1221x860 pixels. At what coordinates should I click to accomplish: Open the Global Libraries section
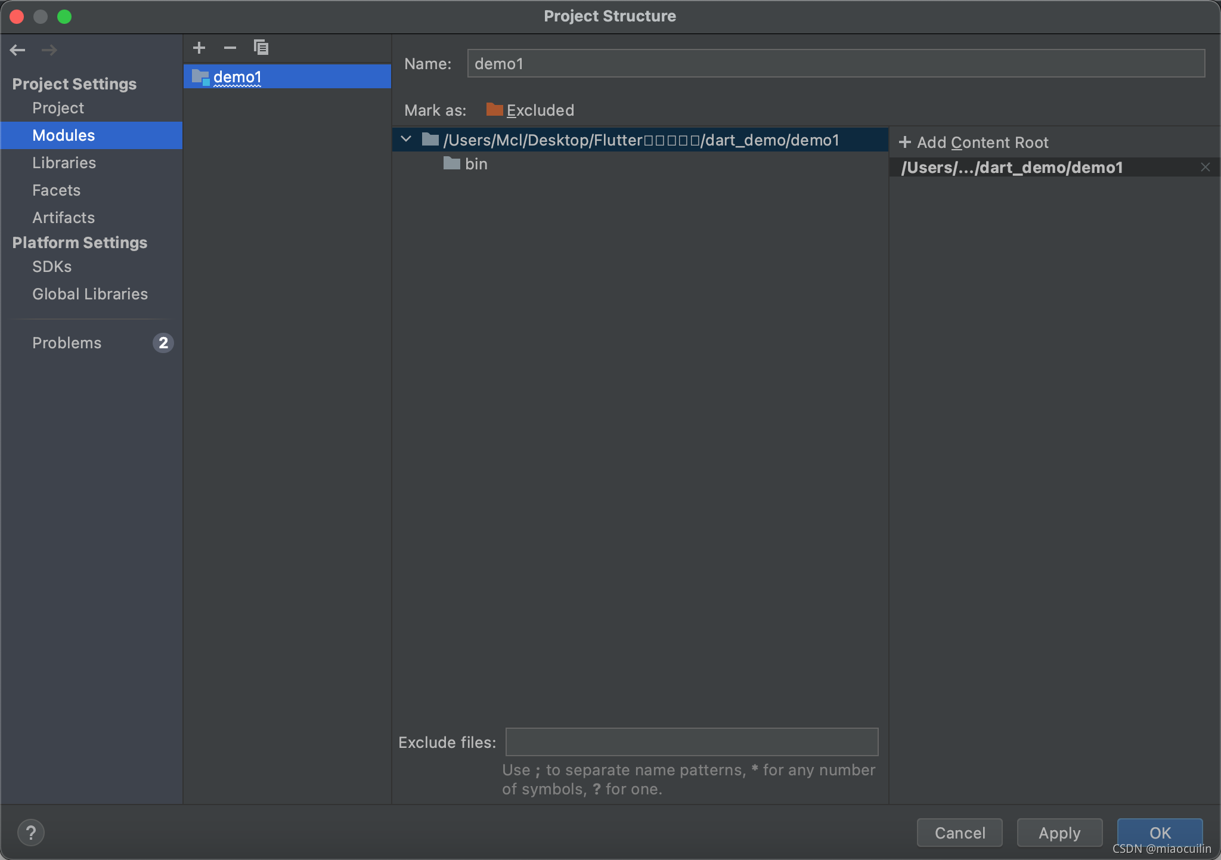(x=89, y=294)
